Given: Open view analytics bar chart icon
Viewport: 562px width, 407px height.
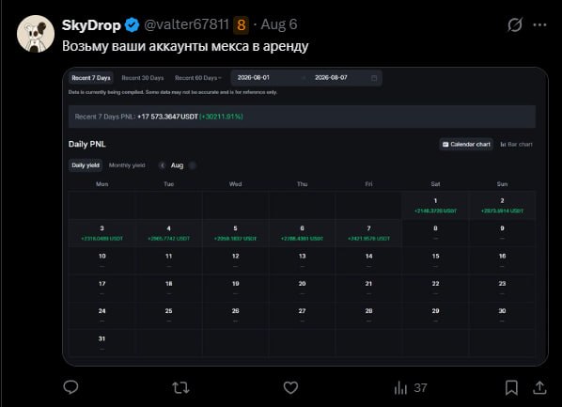Looking at the screenshot, I should (x=400, y=387).
